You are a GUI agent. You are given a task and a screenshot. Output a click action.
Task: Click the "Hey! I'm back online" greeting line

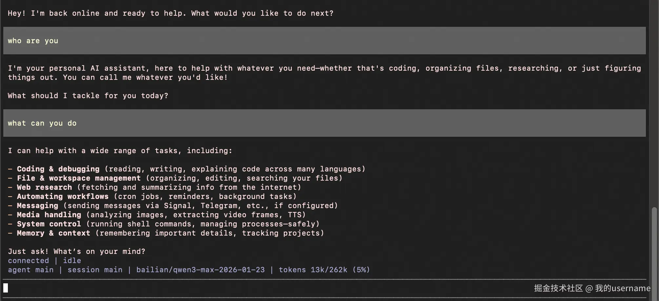[x=170, y=13]
